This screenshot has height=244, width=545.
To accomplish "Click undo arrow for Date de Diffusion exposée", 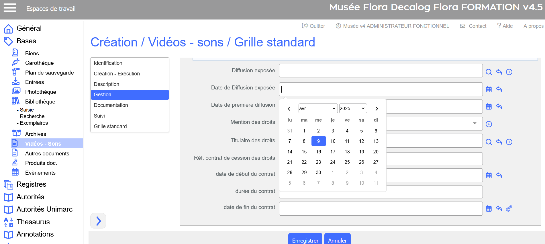I will click(499, 89).
